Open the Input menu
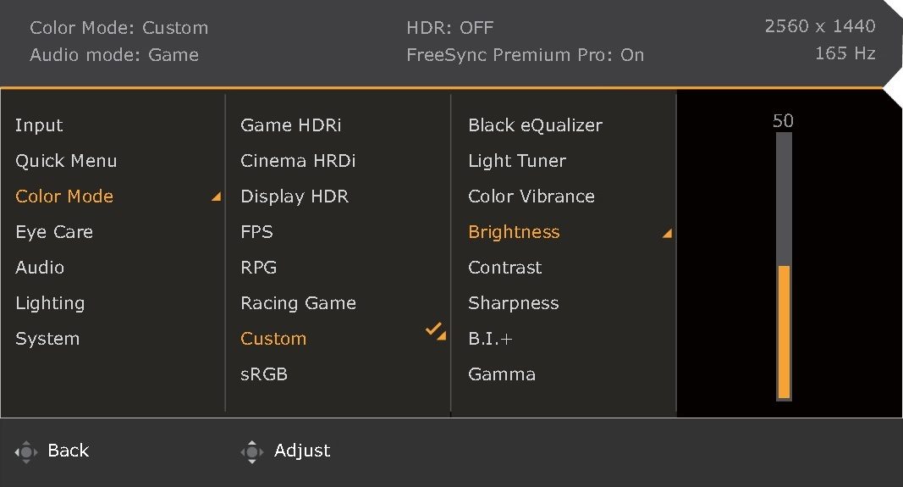 [39, 125]
